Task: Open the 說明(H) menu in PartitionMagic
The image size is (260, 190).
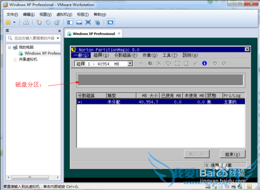Action: coord(190,56)
